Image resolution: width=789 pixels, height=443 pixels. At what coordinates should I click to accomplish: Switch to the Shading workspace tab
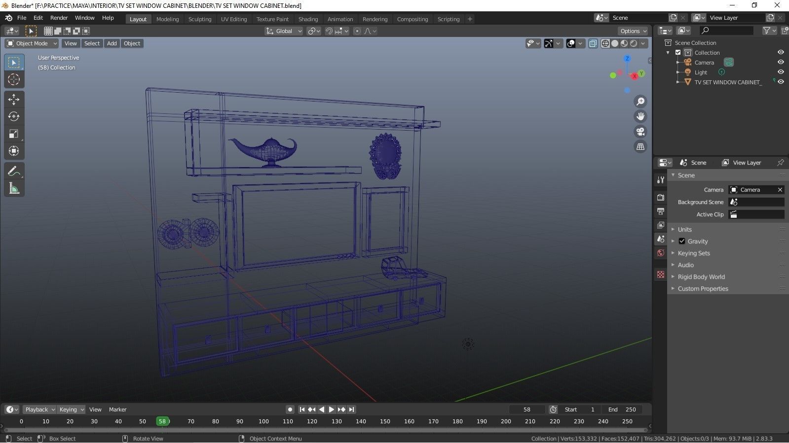coord(308,19)
